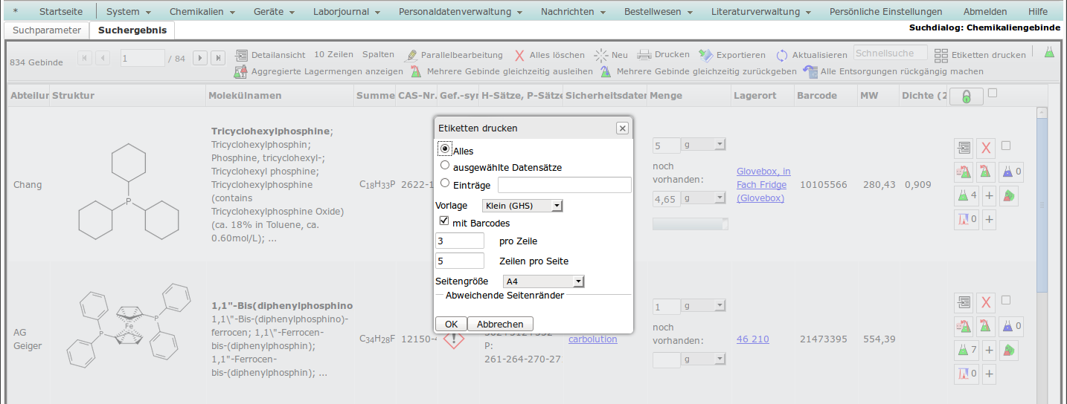Open the Vorlage template dropdown
1067x404 pixels.
point(522,206)
